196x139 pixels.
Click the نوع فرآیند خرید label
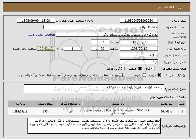click(x=176, y=75)
